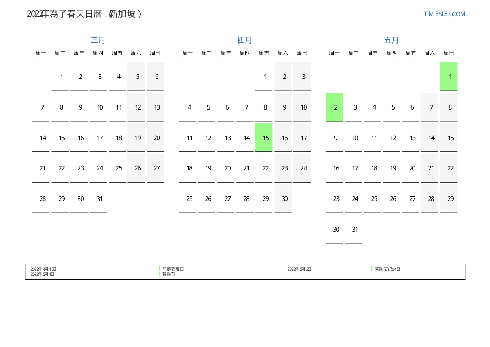Select March 17 in the calendar

(x=100, y=138)
